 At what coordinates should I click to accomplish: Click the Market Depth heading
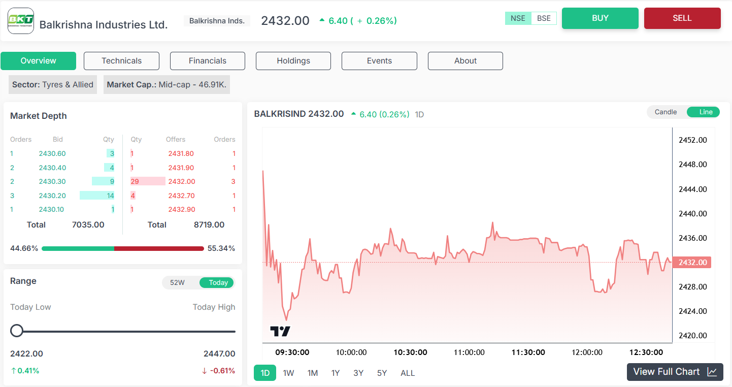coord(39,116)
